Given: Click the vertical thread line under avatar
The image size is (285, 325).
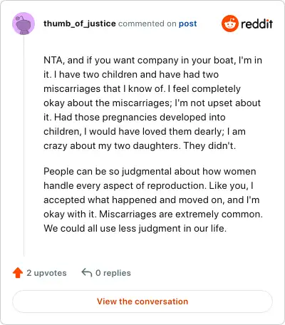Looking at the screenshot, I should pos(24,145).
